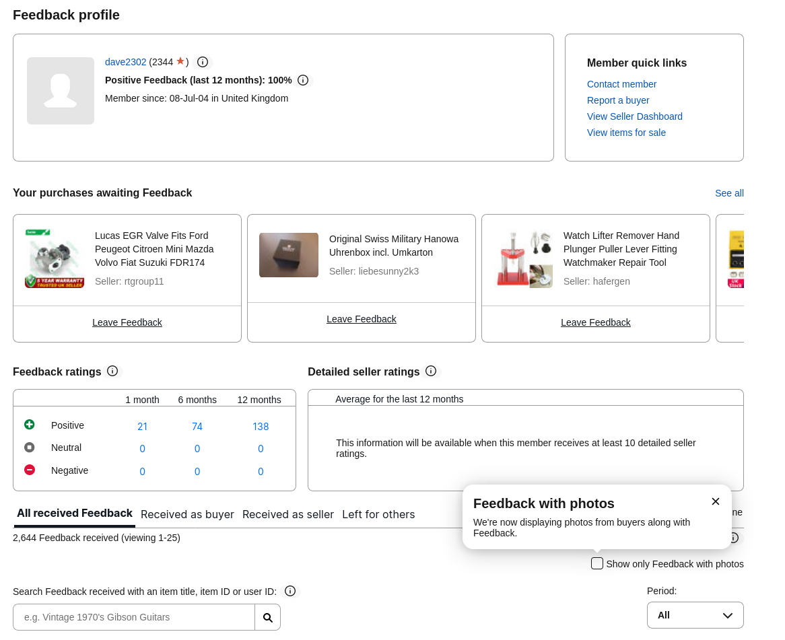The image size is (785, 640).
Task: Expand the Period dropdown set to All
Action: click(x=695, y=615)
